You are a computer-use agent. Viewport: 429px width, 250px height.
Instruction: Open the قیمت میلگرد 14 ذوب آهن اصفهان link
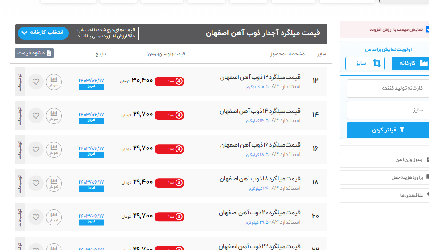[x=260, y=111]
